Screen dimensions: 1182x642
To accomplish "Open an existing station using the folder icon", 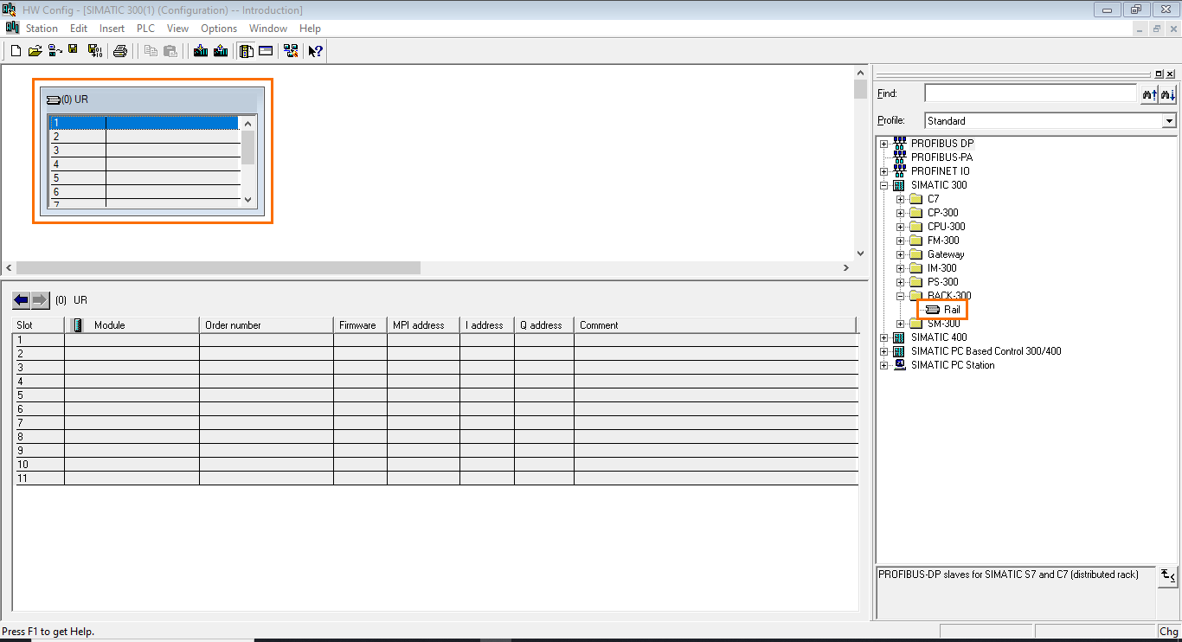I will click(35, 50).
